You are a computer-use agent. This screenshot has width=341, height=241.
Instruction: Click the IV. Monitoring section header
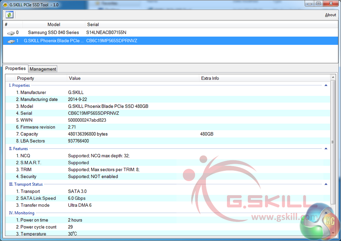(x=22, y=213)
